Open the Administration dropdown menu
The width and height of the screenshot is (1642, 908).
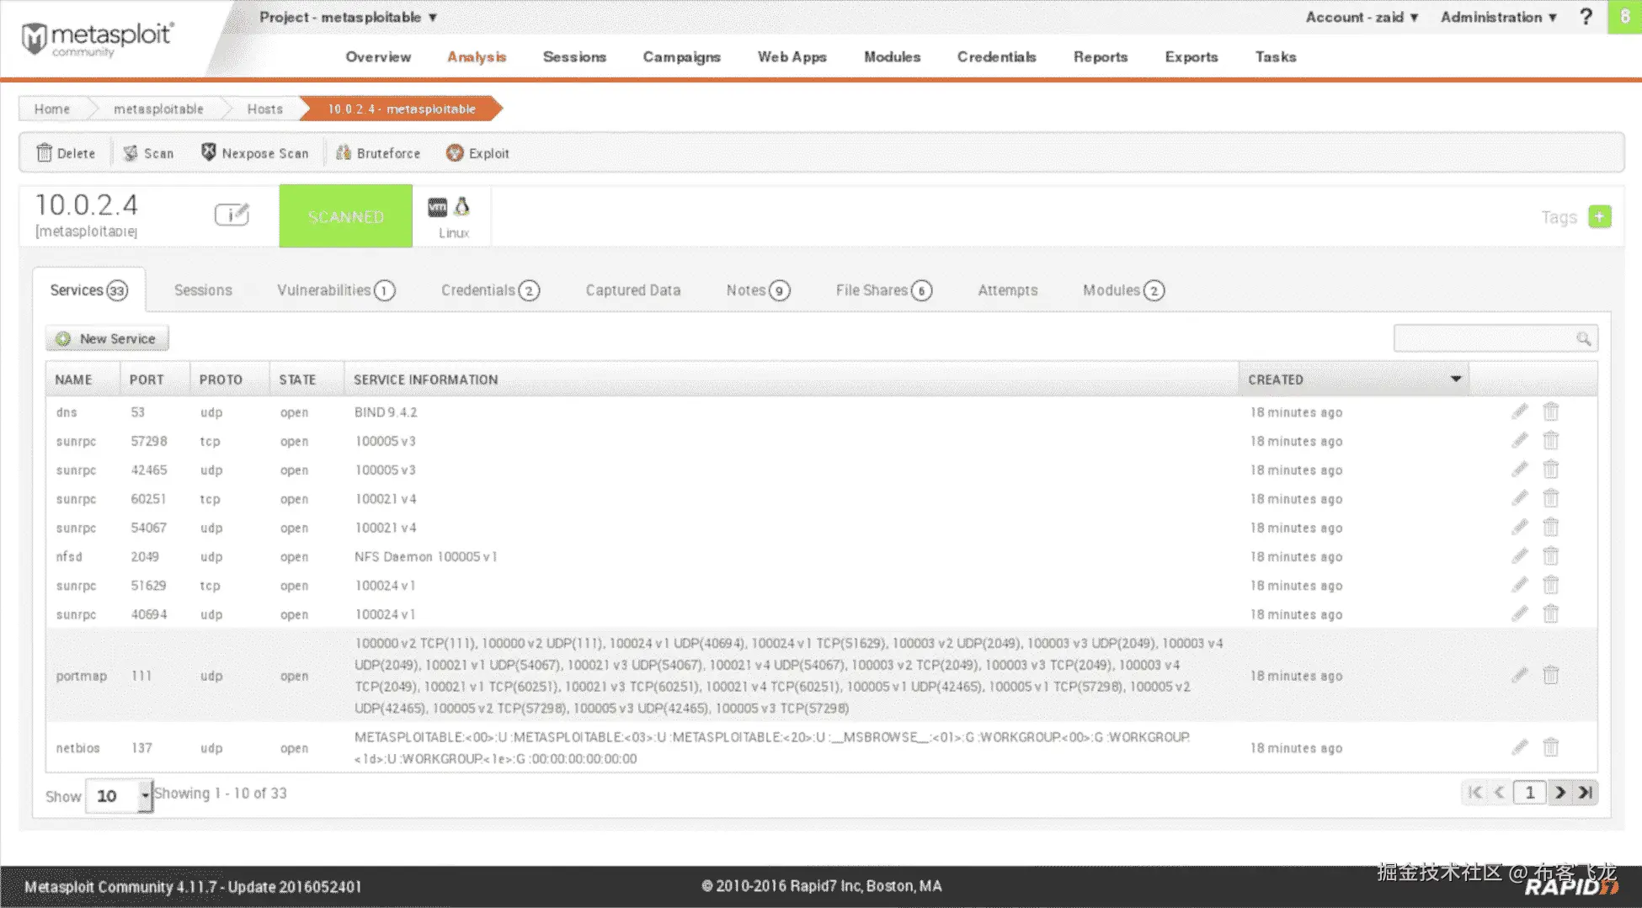[x=1498, y=17]
